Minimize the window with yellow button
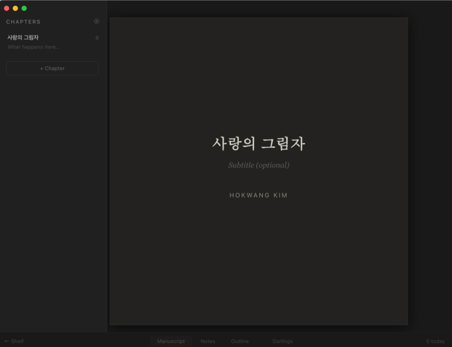 (x=15, y=8)
